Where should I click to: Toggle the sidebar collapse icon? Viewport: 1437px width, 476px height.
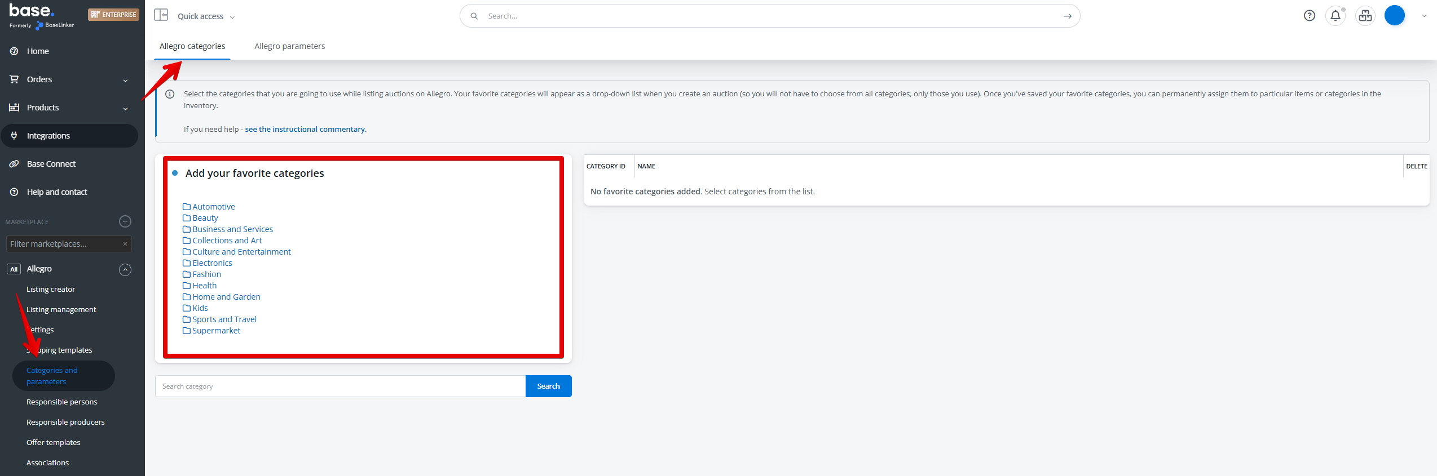(161, 15)
